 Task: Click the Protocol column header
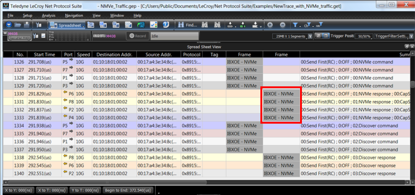pos(192,55)
